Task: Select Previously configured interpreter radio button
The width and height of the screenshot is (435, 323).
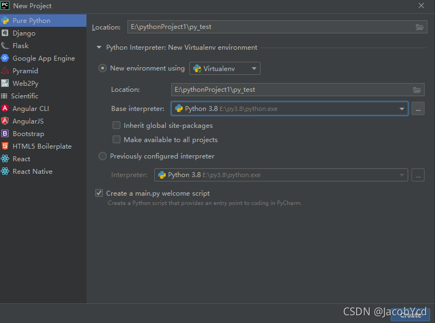Action: 102,156
